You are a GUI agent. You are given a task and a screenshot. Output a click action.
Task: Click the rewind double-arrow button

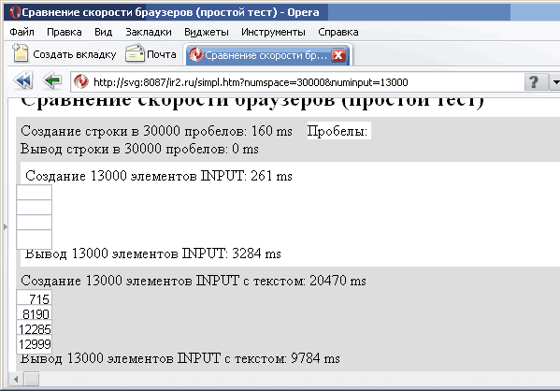coord(23,80)
